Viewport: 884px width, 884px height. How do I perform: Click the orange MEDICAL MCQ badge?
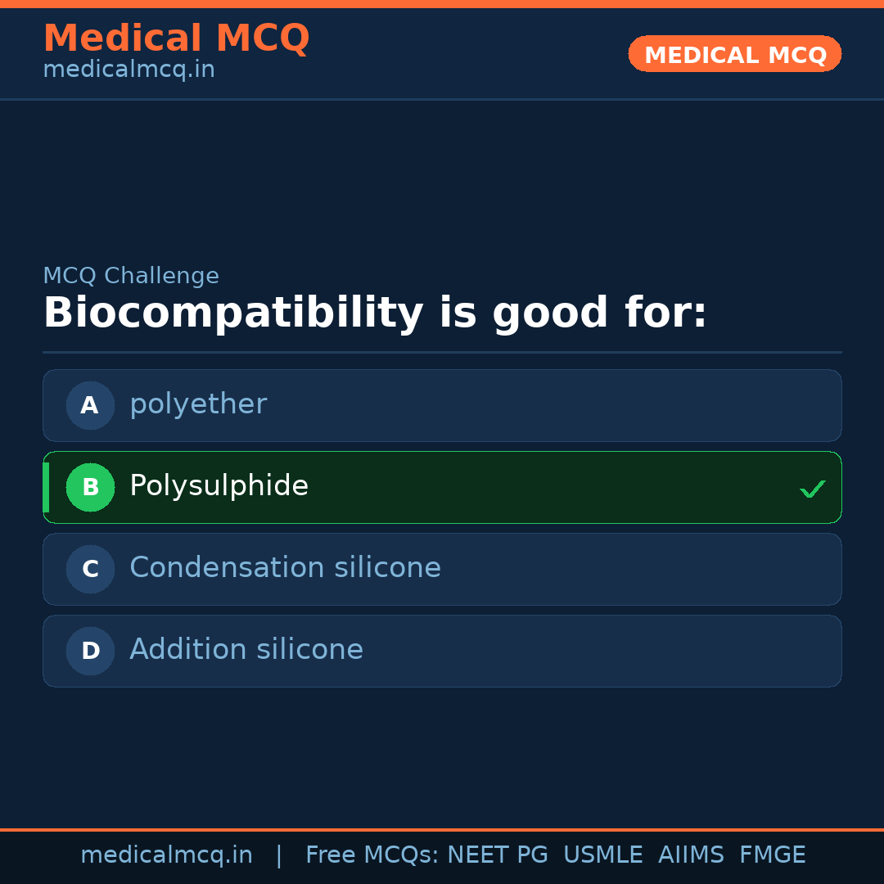point(734,54)
